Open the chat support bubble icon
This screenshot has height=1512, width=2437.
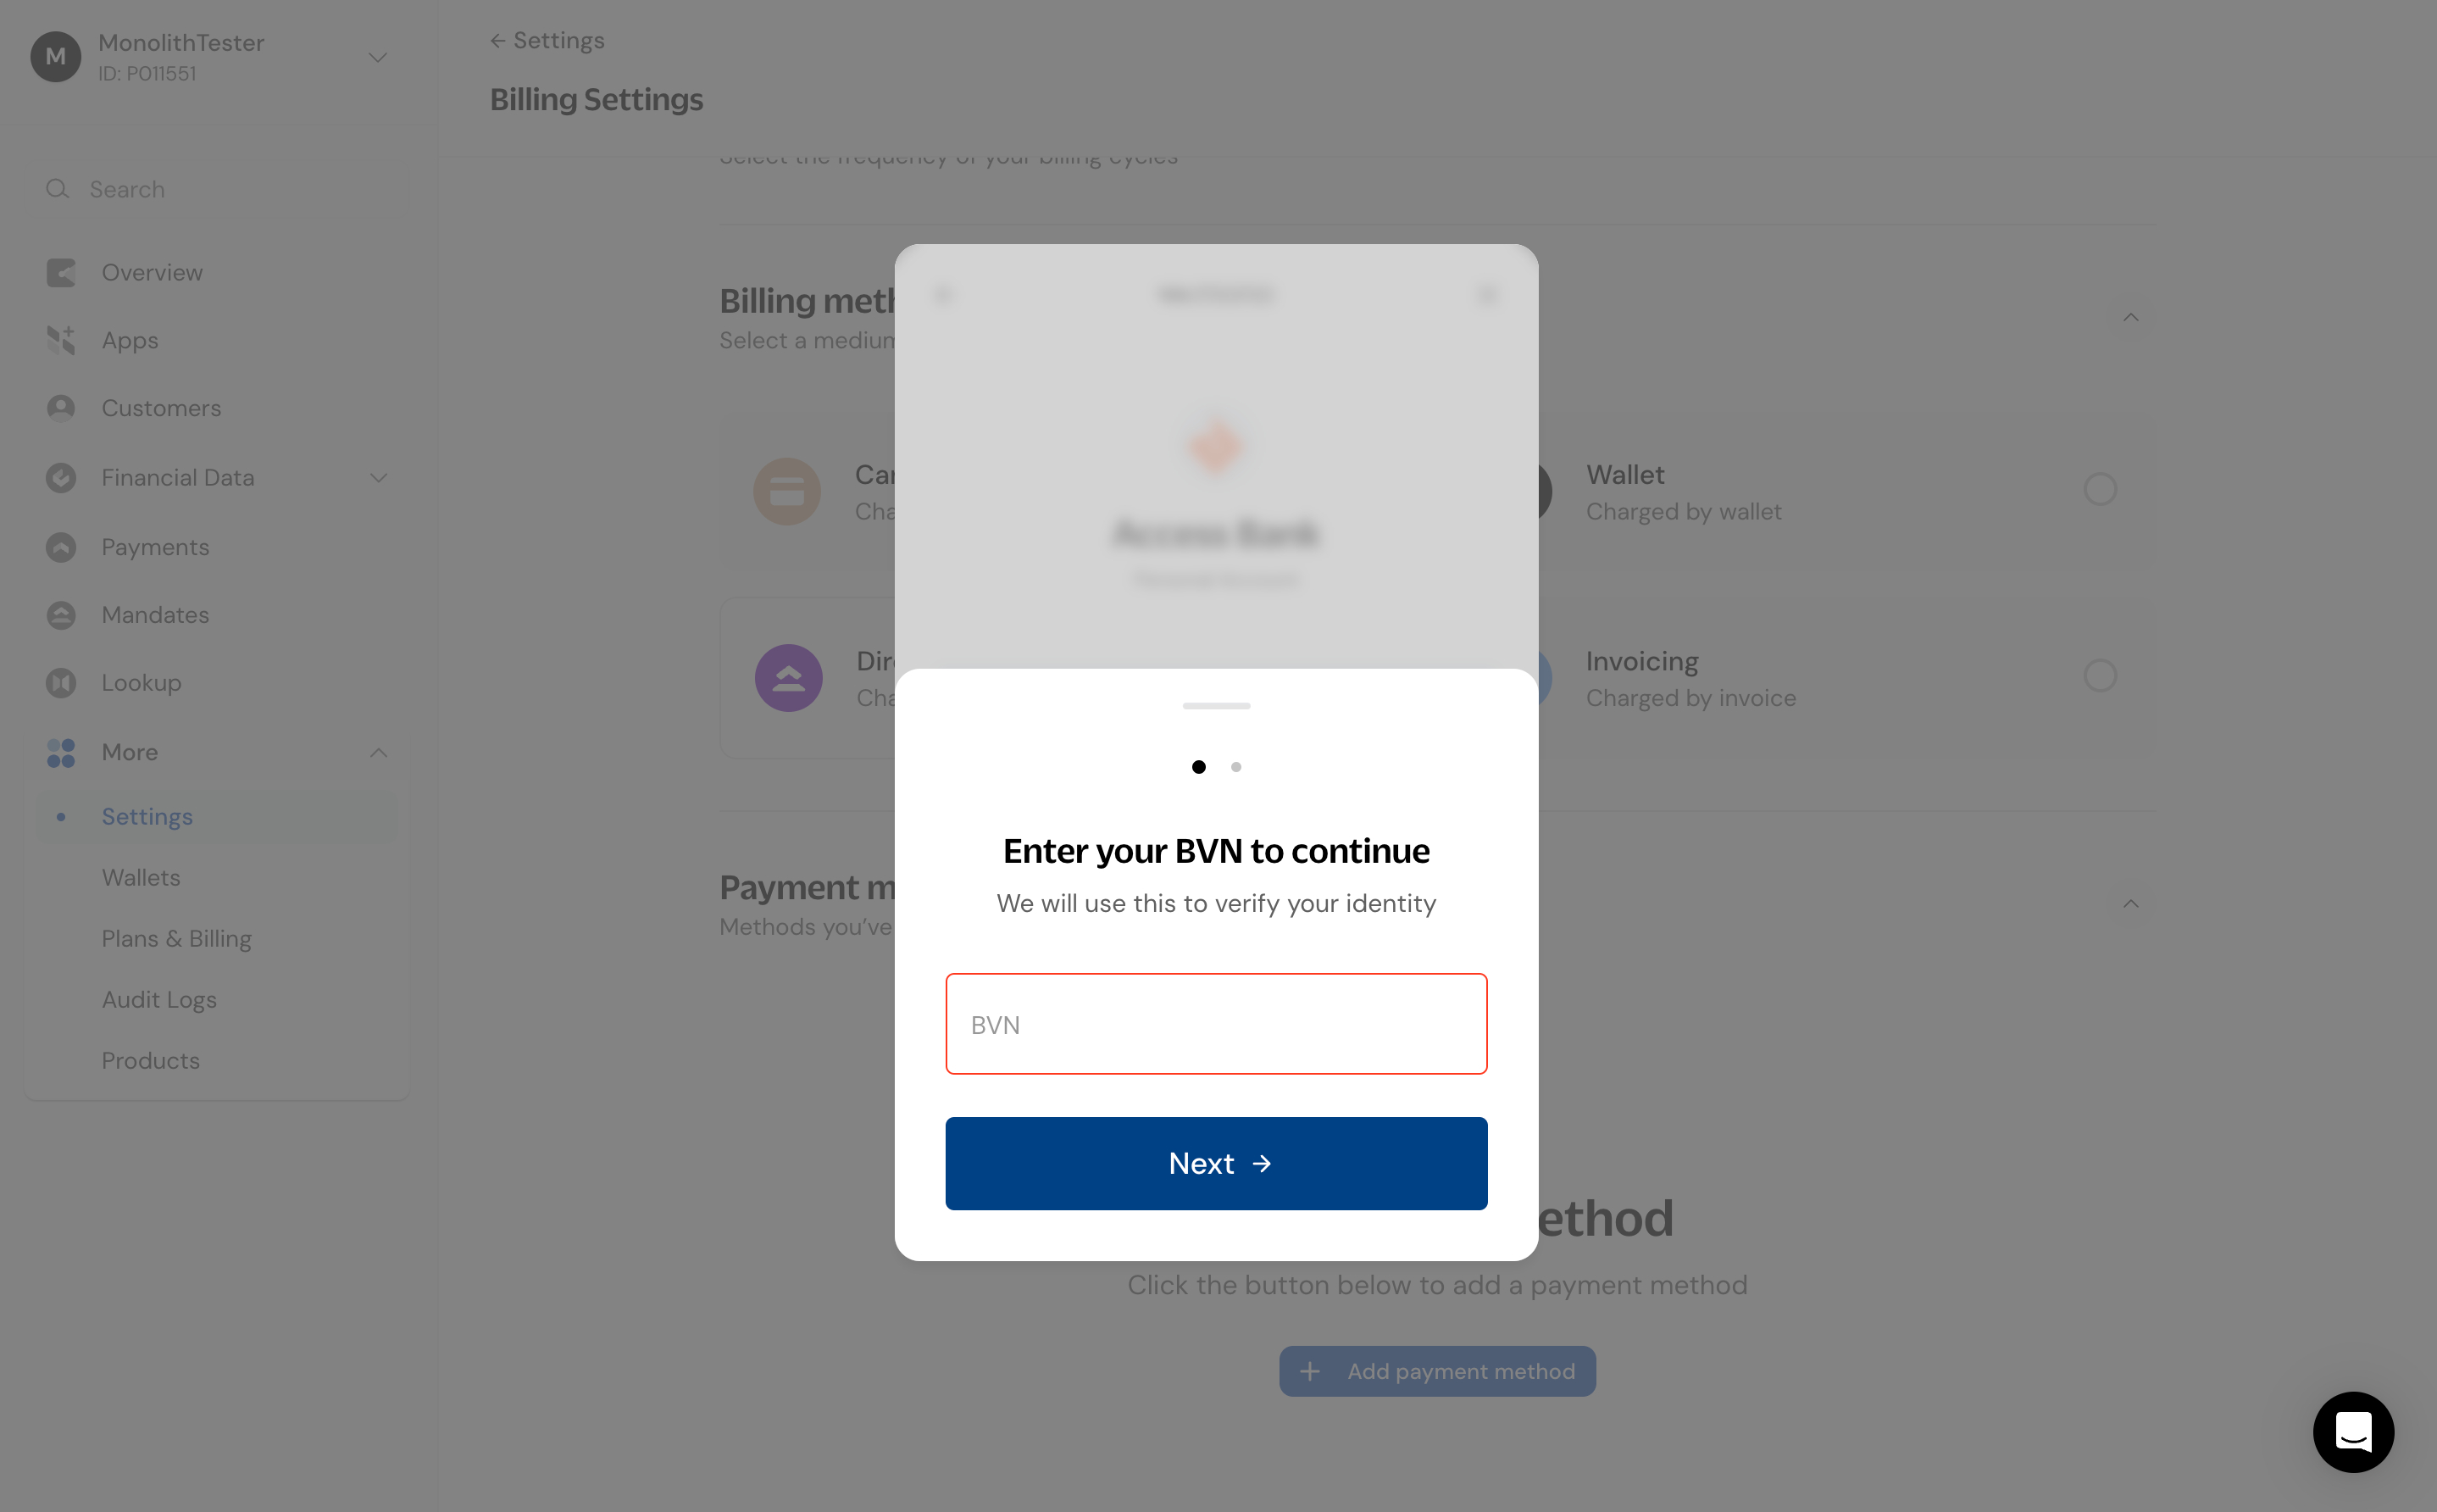point(2352,1431)
